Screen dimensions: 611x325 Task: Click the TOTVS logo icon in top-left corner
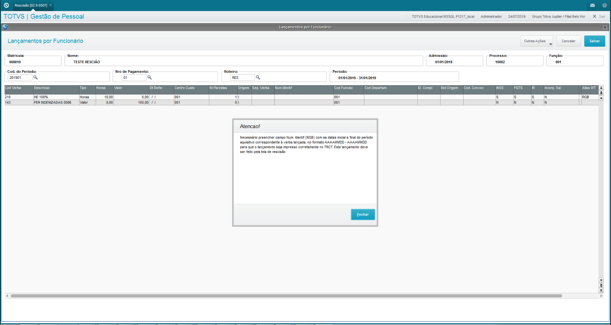(x=6, y=5)
